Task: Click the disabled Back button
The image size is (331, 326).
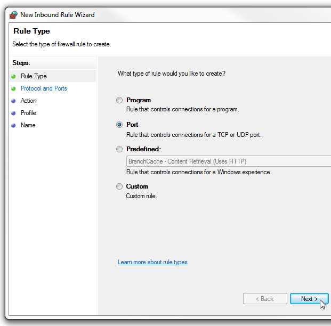Action: pos(265,299)
